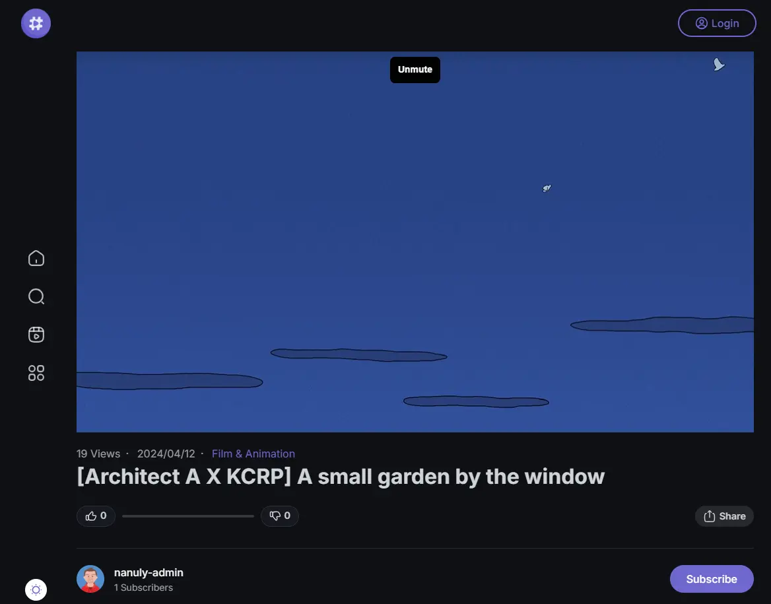Open nanuly-admin channel name link

[x=149, y=572]
